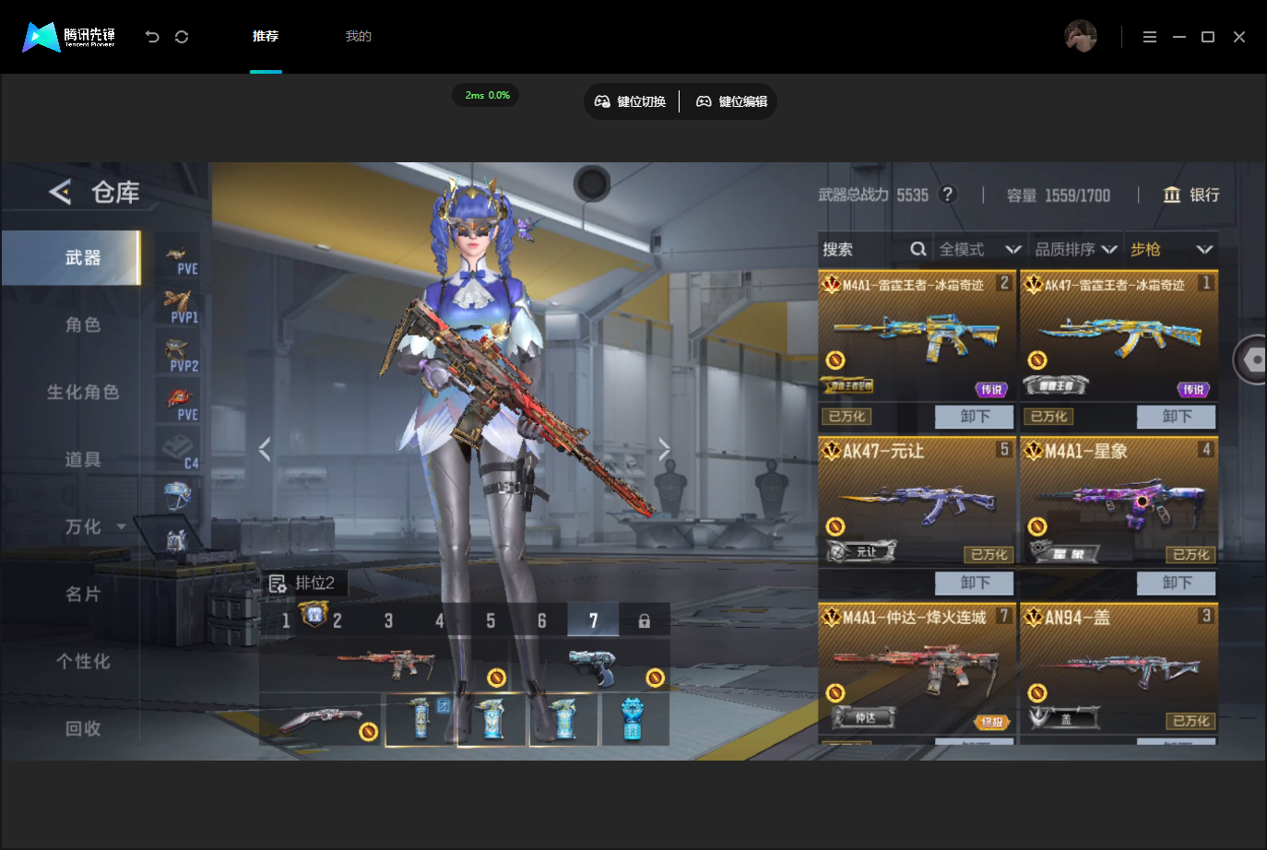
Task: Open the 回收 category
Action: (83, 728)
